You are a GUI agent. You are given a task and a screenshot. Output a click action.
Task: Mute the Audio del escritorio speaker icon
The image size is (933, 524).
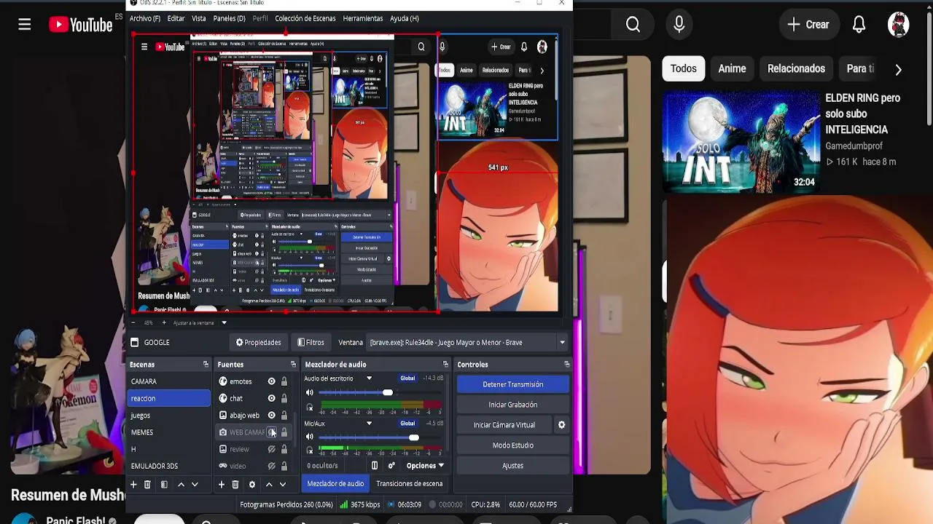310,393
